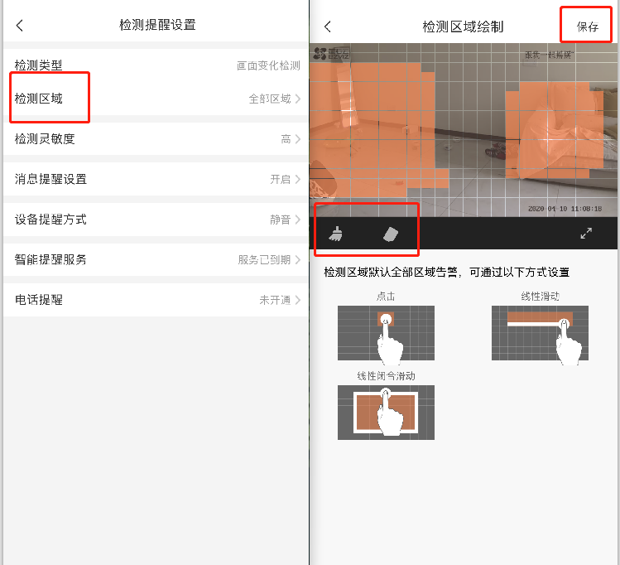620x565 pixels.
Task: Expand the 检测灵敏度 chevron showing 高
Action: pyautogui.click(x=296, y=139)
